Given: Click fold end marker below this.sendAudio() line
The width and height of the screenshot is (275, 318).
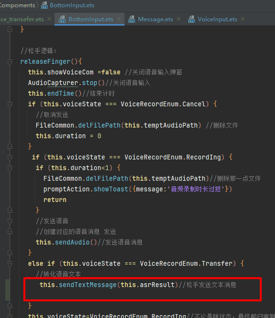Looking at the screenshot, I should [x=10, y=253].
